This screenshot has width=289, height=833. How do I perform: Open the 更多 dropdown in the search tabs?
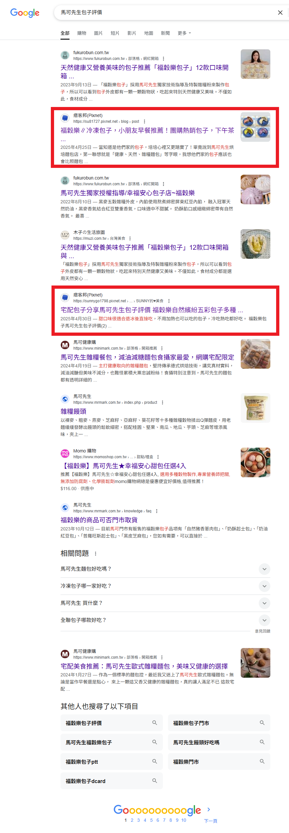(x=184, y=33)
